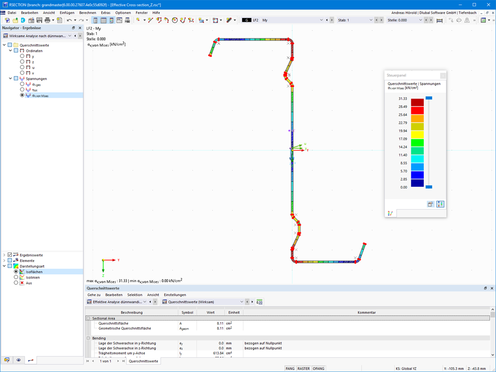Click the 0.00 decimal format icon

260,302
